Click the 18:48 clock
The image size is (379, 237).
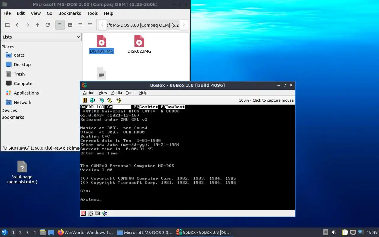point(372,233)
